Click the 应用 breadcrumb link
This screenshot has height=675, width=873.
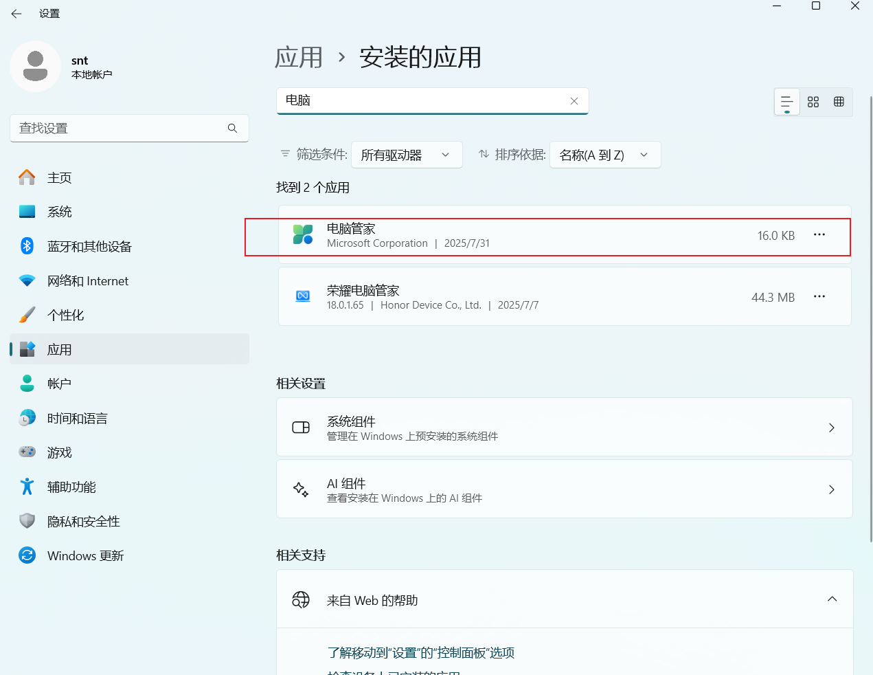click(x=299, y=58)
